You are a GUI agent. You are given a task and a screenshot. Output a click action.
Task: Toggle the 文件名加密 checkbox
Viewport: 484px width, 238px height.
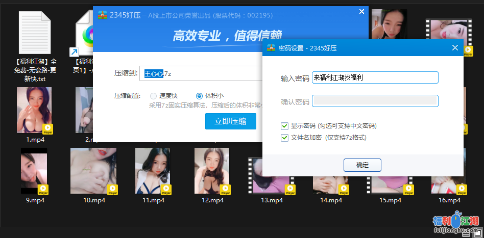pyautogui.click(x=285, y=138)
